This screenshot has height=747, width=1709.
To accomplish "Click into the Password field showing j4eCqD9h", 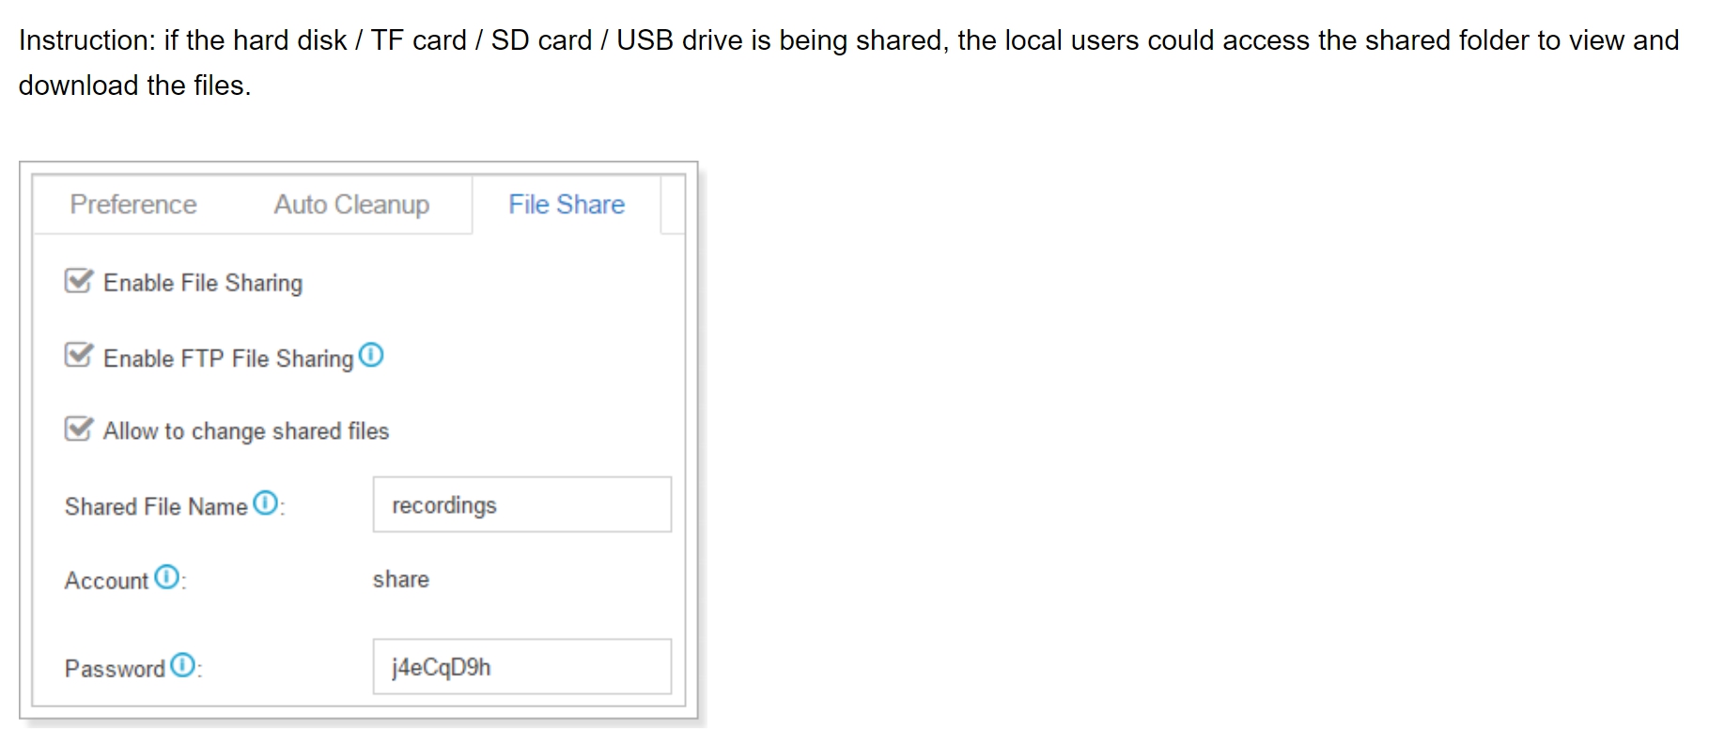I will pyautogui.click(x=522, y=667).
